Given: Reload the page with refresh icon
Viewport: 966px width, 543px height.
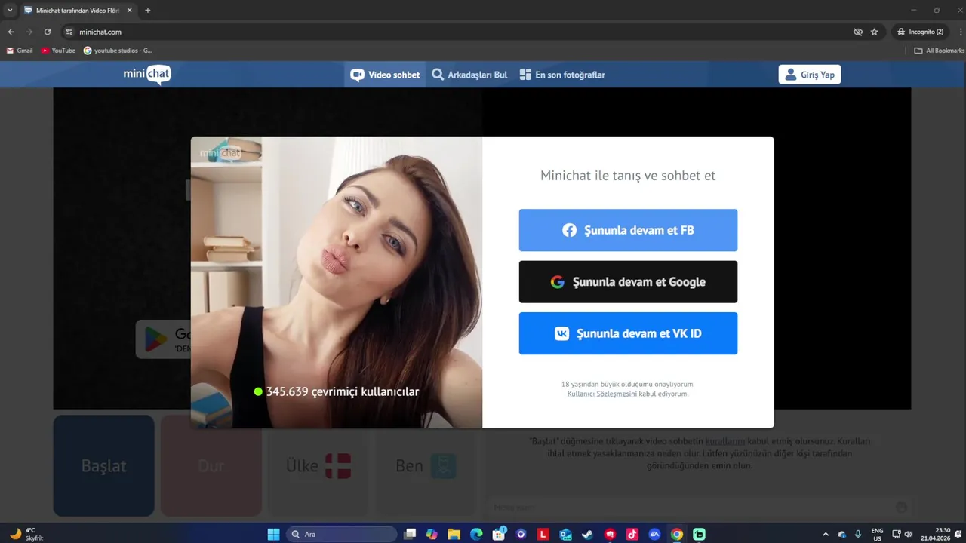Looking at the screenshot, I should [48, 32].
